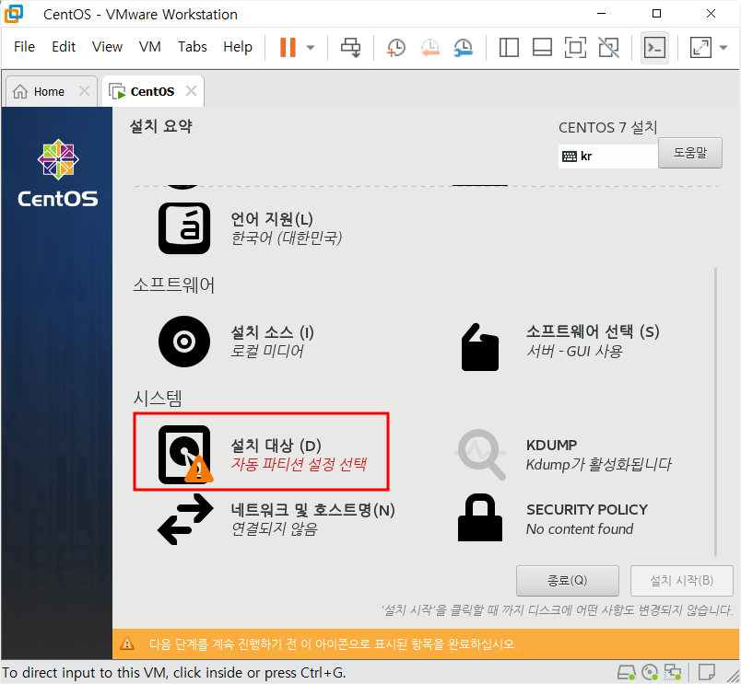
Task: Open the power options dropdown arrow
Action: [311, 47]
